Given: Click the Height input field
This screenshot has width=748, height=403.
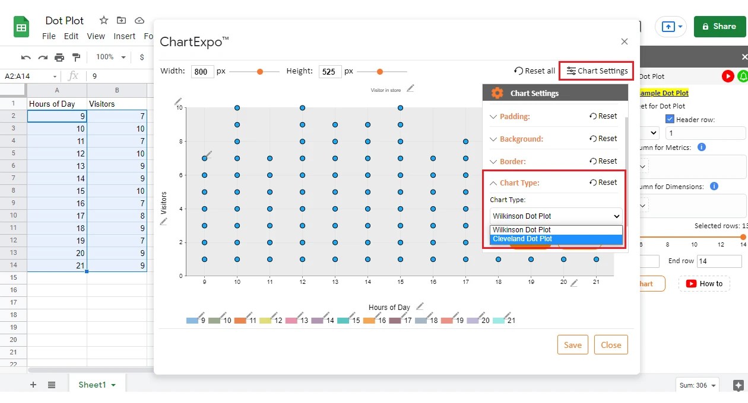Looking at the screenshot, I should click(x=329, y=72).
